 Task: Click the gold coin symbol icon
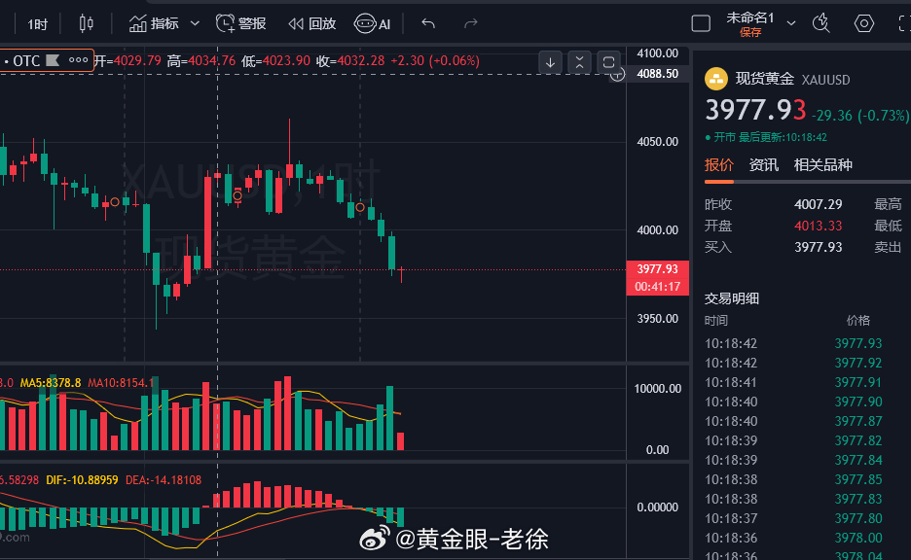pyautogui.click(x=715, y=79)
